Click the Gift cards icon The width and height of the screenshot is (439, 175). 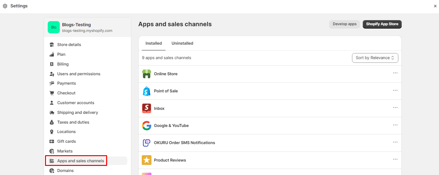(x=52, y=141)
